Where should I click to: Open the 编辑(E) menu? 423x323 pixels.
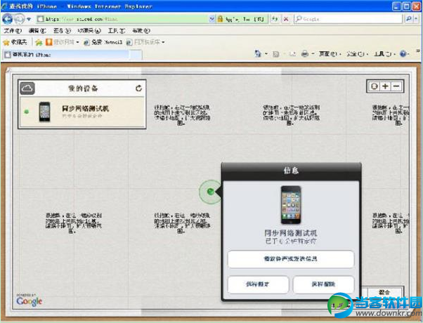tap(37, 31)
